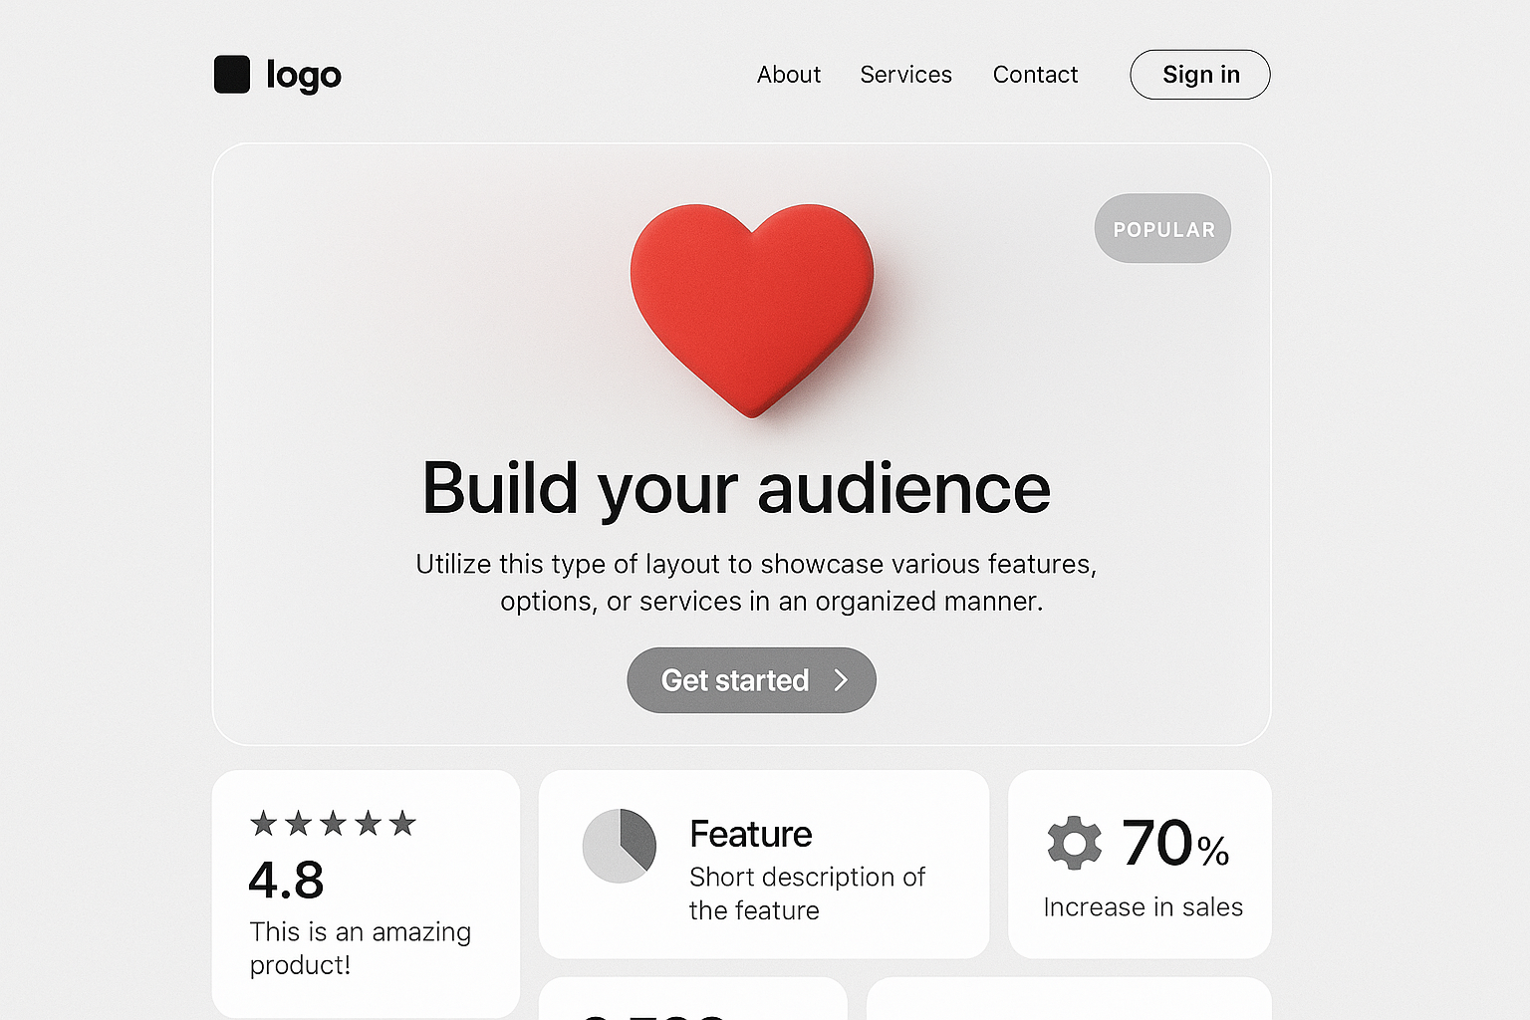Select the pie chart icon in Feature card
Screen dimensions: 1530x1020
(620, 846)
